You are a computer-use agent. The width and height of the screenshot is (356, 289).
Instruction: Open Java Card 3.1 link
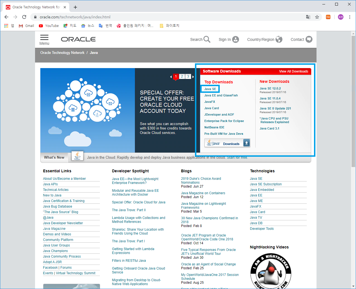(270, 128)
